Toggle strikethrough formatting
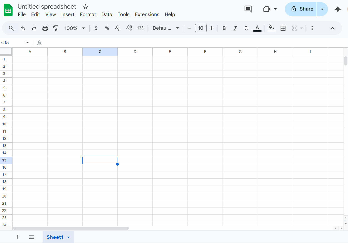Screen dimensions: 348x243 (x=246, y=28)
